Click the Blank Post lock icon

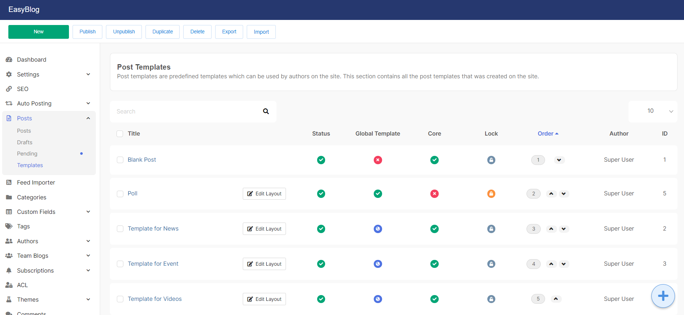click(491, 160)
